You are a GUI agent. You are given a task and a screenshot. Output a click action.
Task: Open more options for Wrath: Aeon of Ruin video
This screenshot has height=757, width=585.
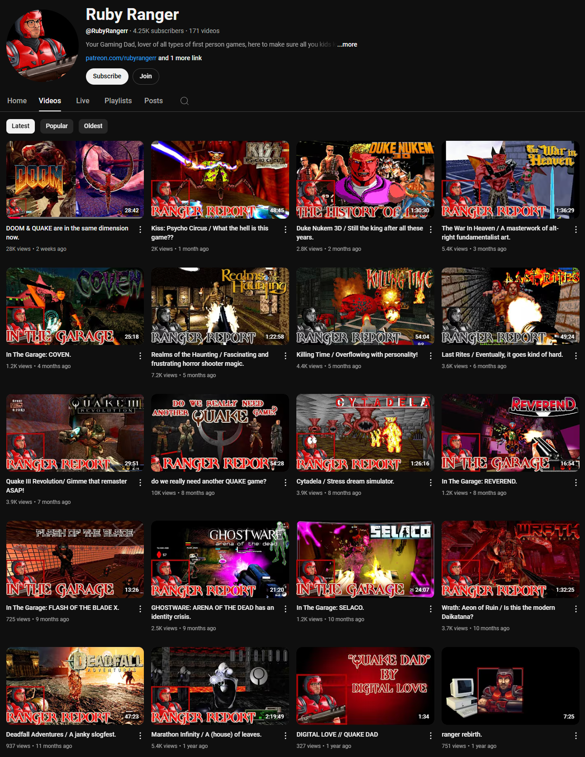(576, 609)
